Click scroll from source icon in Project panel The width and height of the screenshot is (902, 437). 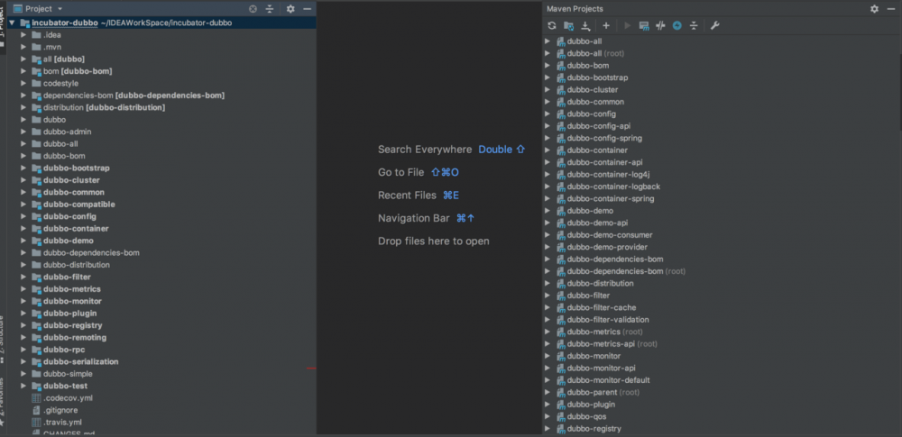pyautogui.click(x=253, y=9)
